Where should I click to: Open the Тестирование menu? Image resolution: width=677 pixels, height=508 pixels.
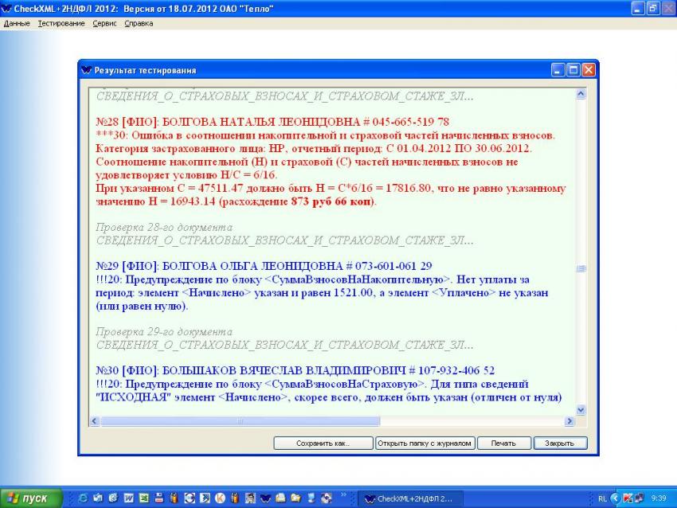(61, 23)
